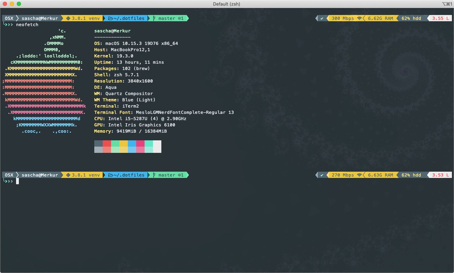454x273 pixels.
Task: Click the ⌥⌘1 shortcut indicator in title bar
Action: (446, 4)
